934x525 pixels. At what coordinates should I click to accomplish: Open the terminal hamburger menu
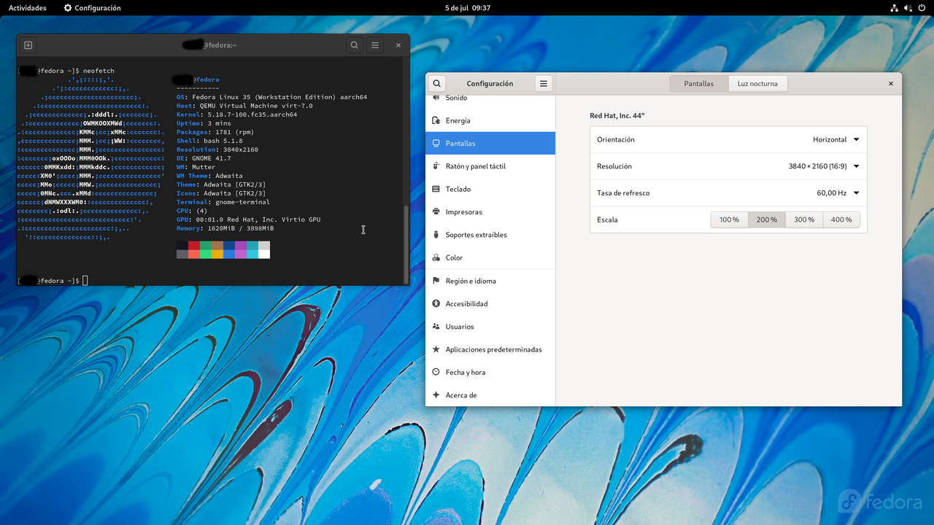[375, 45]
